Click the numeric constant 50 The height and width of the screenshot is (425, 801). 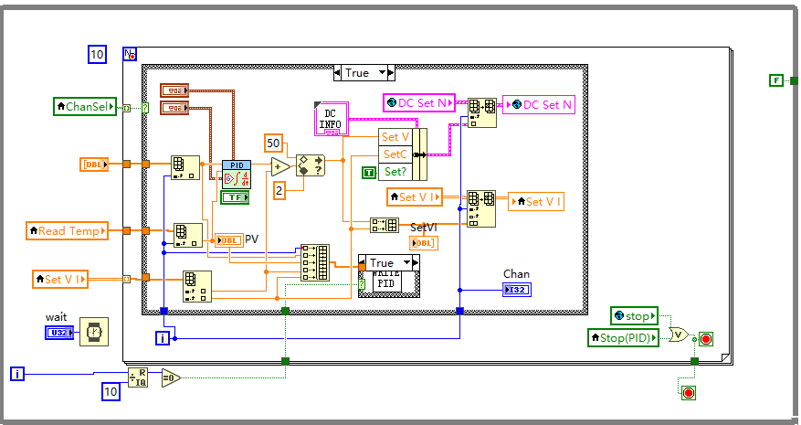point(273,143)
